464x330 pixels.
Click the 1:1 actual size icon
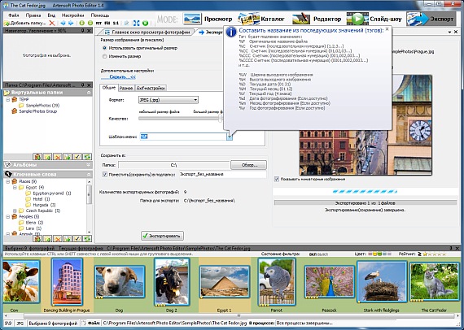point(116,23)
